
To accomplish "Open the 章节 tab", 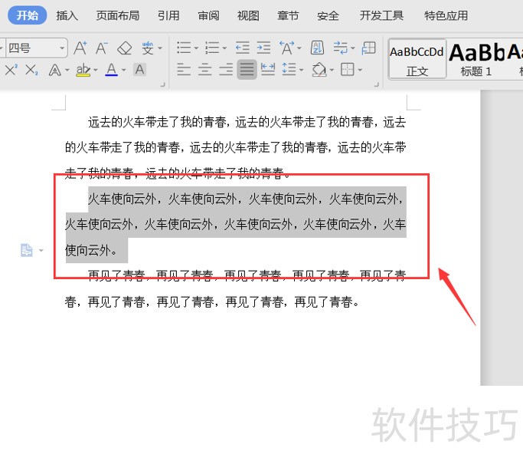I will tap(288, 15).
